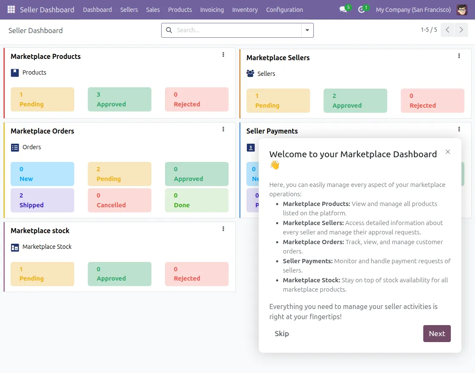Click the dollar icon on Seller Payments card
This screenshot has width=475, height=373.
tap(250, 147)
